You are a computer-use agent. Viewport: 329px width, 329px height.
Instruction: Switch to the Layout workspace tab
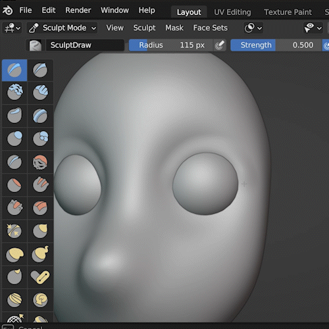coord(189,13)
